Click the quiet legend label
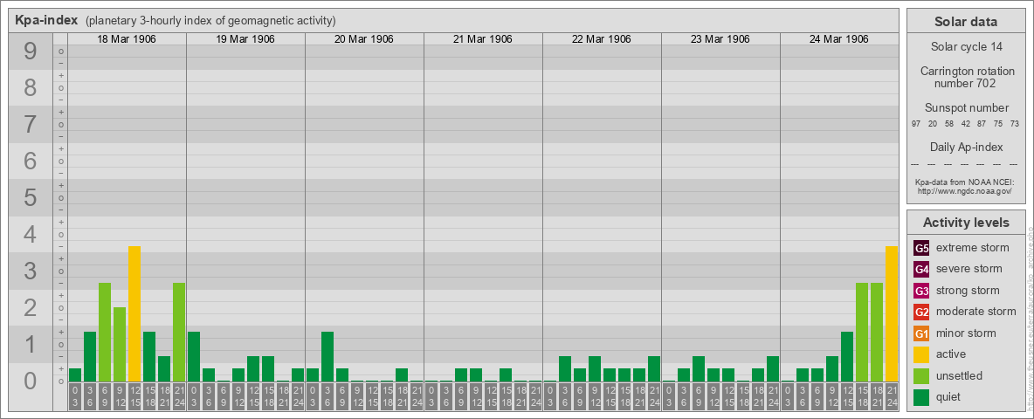Image resolution: width=1034 pixels, height=419 pixels. 949,397
